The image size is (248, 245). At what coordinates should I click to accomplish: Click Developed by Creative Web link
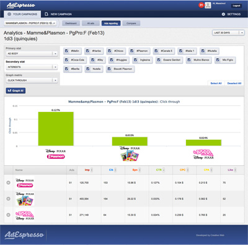[210, 235]
